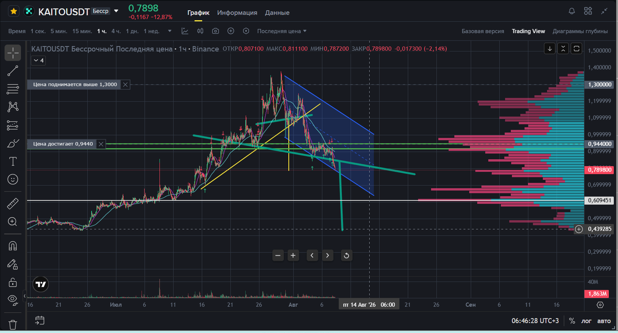Click the collapse pane arrows button

pyautogui.click(x=563, y=48)
